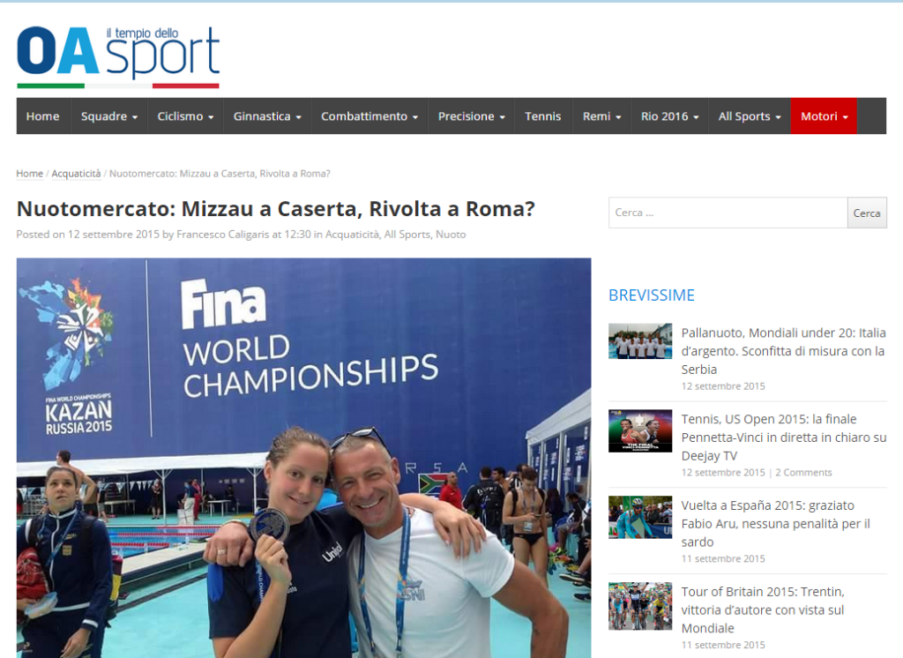
Task: Open the Pallanuoto Mondiali under 20 thumbnail
Action: [640, 341]
